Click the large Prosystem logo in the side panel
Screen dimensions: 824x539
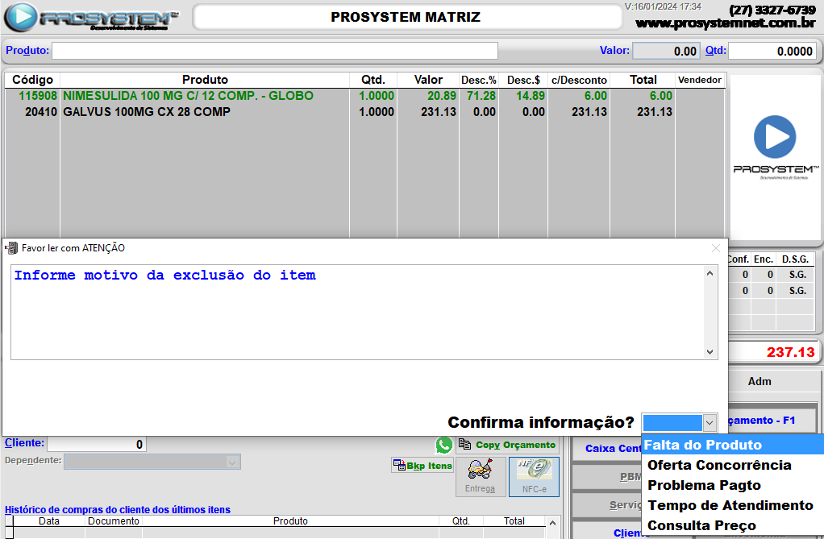(x=775, y=147)
